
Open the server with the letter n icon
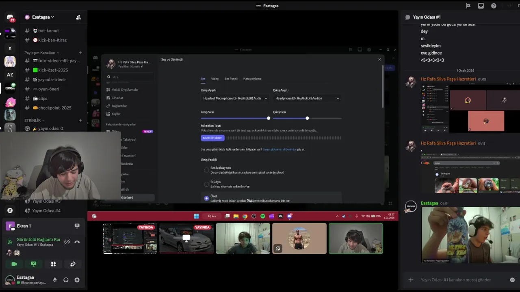pyautogui.click(x=10, y=48)
